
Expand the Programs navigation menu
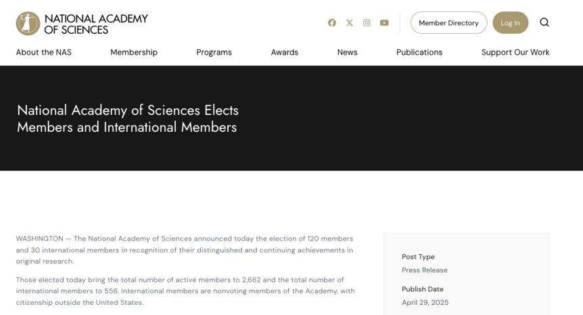(214, 52)
